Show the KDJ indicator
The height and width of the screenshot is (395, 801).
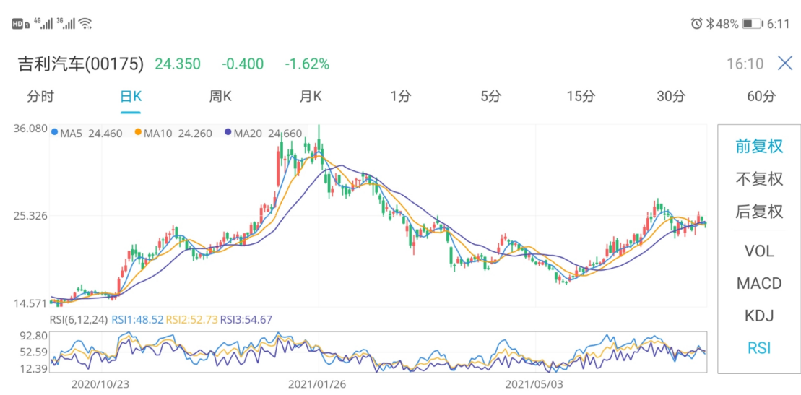(x=759, y=316)
